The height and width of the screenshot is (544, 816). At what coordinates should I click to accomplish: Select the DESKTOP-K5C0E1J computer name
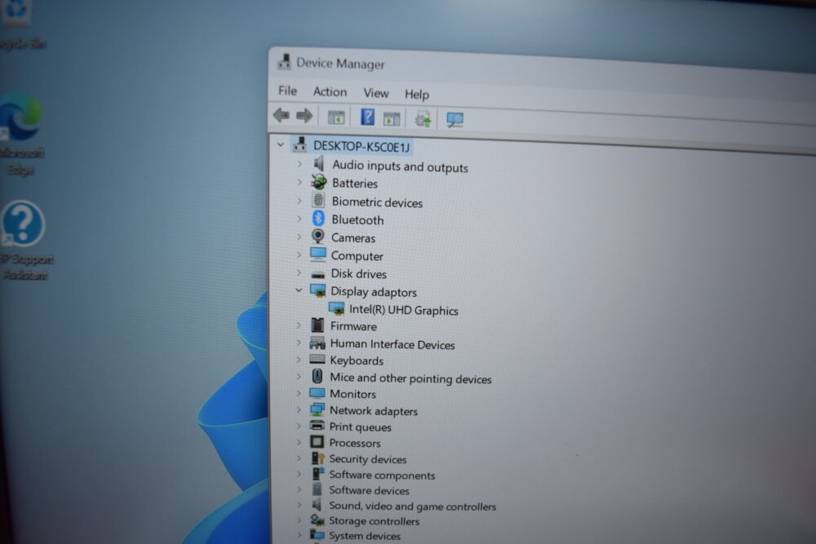click(x=361, y=147)
